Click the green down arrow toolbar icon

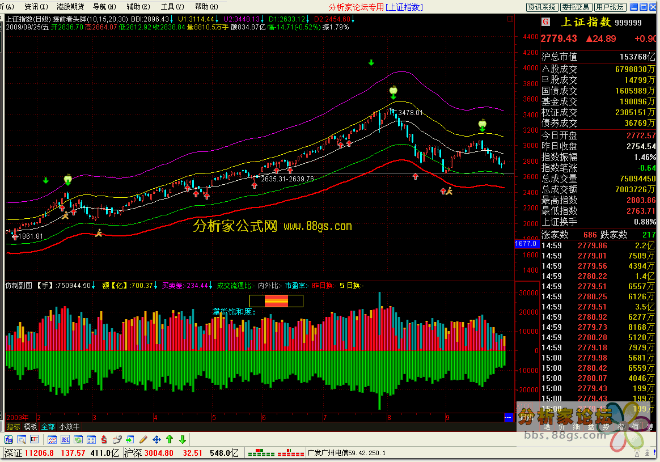(x=182, y=440)
